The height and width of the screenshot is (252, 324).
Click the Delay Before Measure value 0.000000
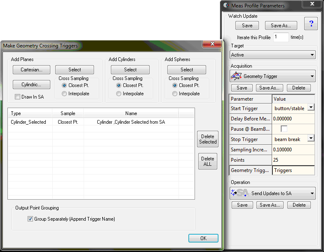pyautogui.click(x=293, y=119)
